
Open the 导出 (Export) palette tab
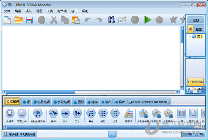(x=120, y=102)
